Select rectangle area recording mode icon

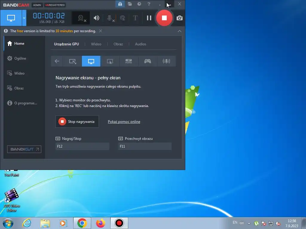click(73, 61)
